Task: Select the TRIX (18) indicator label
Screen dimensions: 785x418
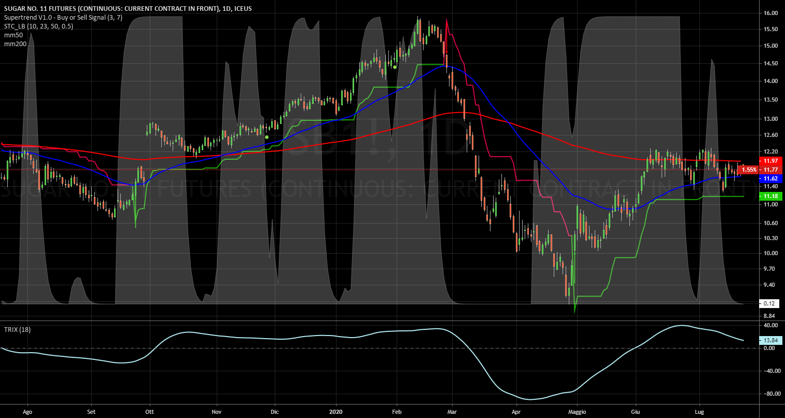Action: (17, 329)
